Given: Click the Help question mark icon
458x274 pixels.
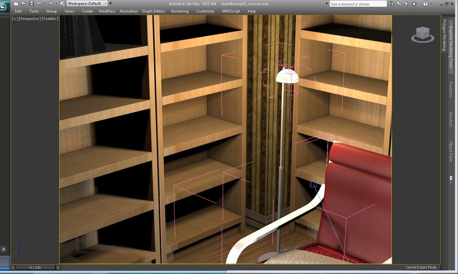Looking at the screenshot, I should (425, 4).
